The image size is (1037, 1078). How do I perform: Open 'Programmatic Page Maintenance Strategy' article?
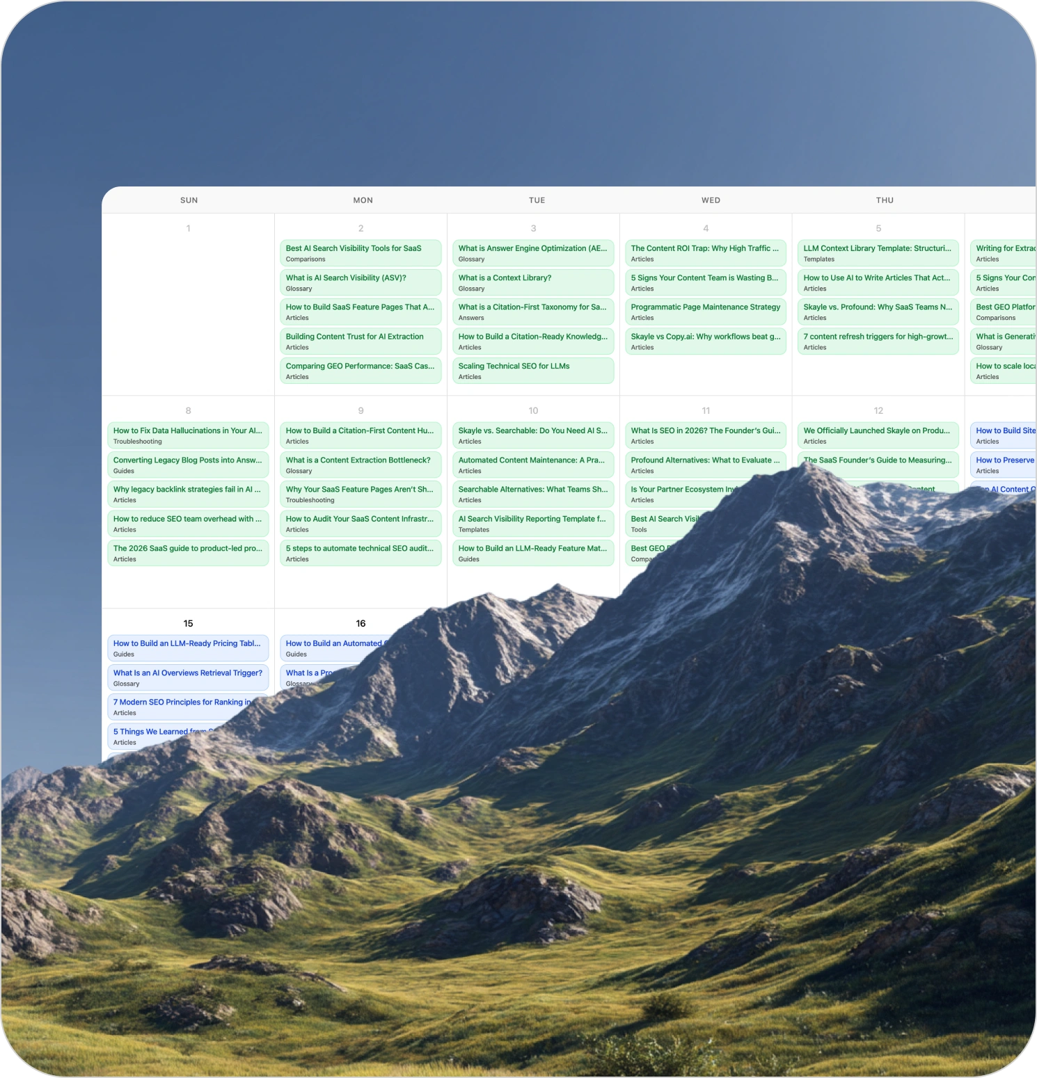[705, 312]
